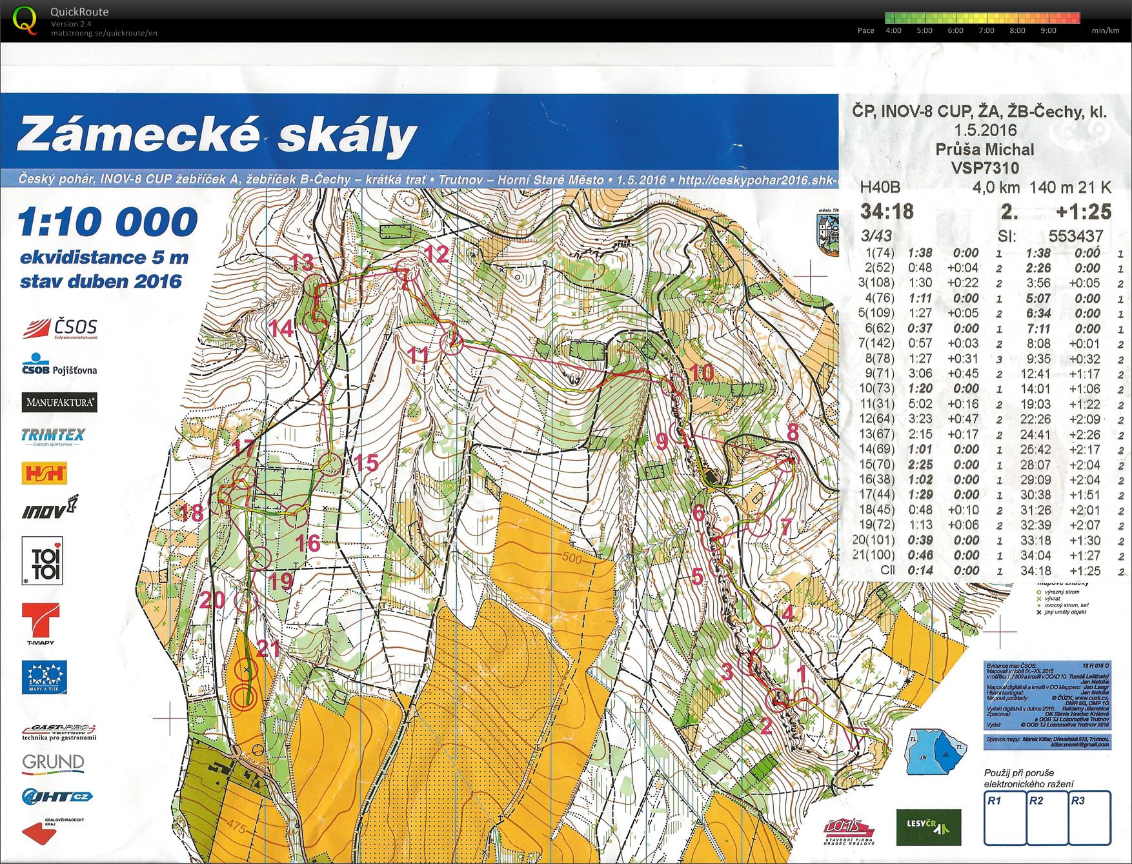This screenshot has width=1132, height=864.
Task: Click control number 20 on map
Action: 212,600
